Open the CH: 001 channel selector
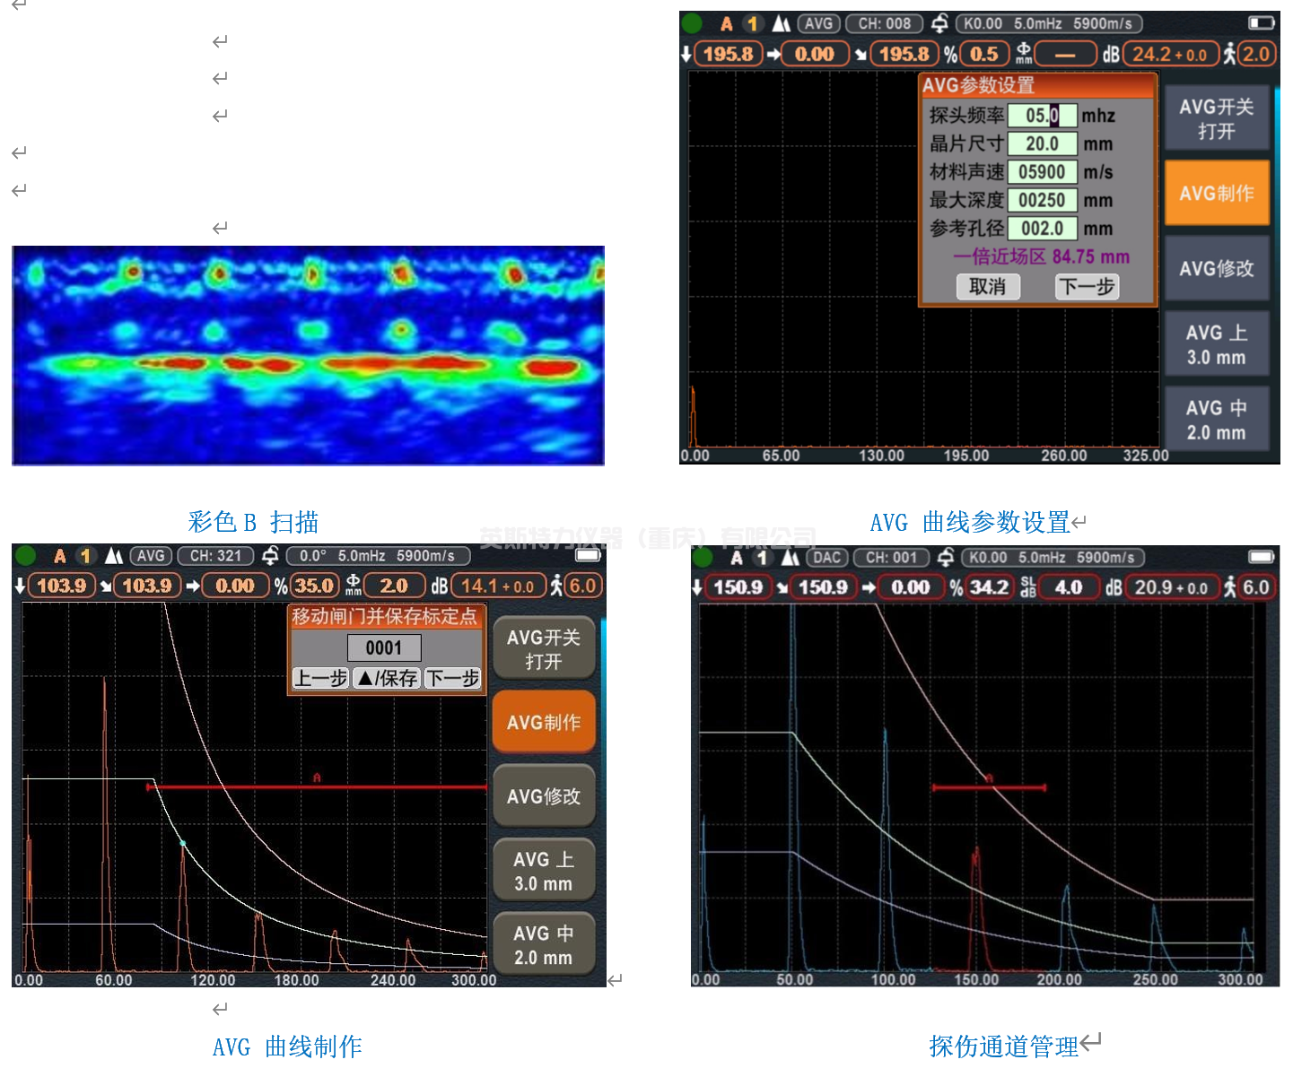The image size is (1293, 1077). coord(891,558)
